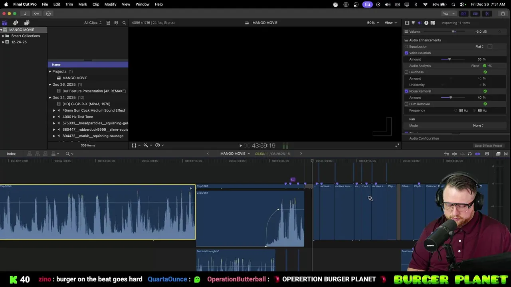Toggle headphones solo icon in timeline
511x287 pixels.
pyautogui.click(x=469, y=154)
